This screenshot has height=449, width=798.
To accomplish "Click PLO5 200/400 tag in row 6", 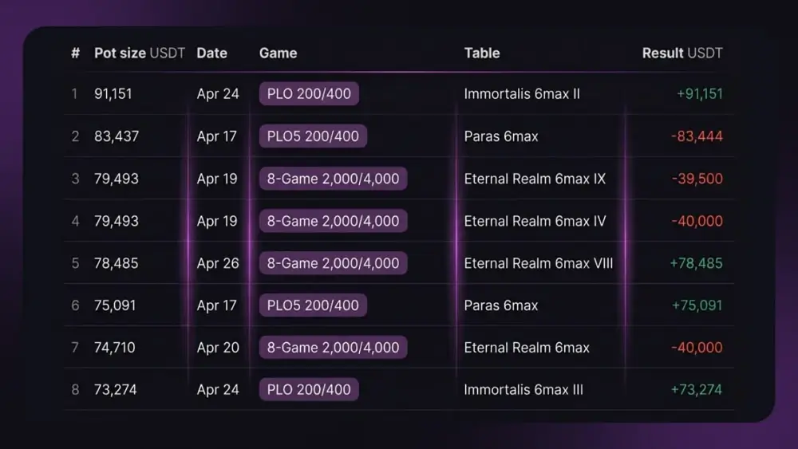I will click(x=313, y=305).
